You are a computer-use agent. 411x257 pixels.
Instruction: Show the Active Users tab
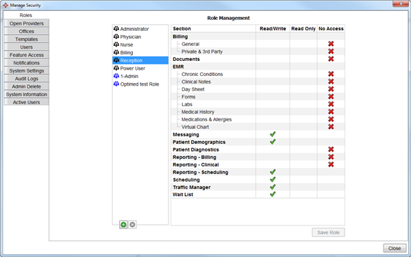pos(27,102)
